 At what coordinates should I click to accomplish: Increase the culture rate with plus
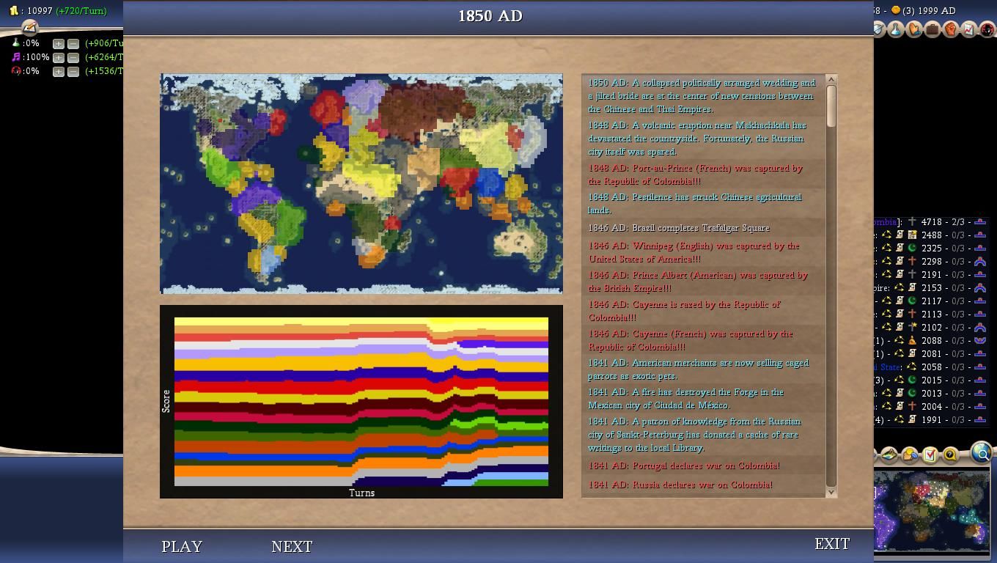click(x=58, y=57)
